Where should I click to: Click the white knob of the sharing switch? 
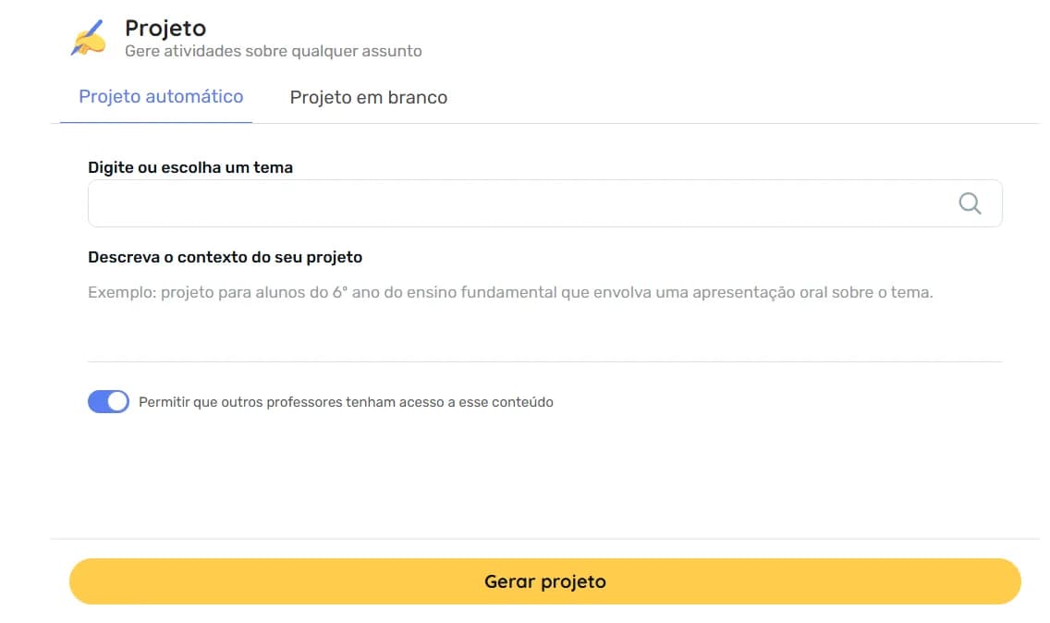click(x=117, y=402)
